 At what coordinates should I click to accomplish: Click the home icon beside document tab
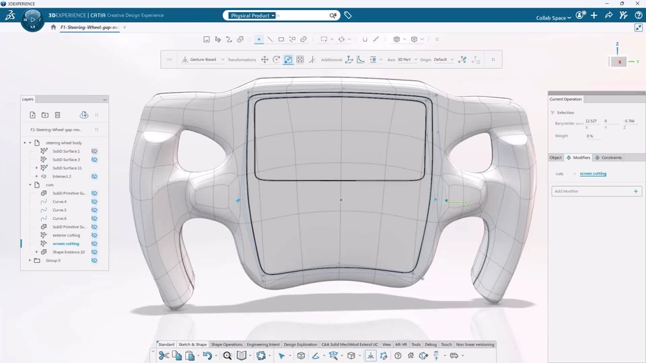[53, 27]
